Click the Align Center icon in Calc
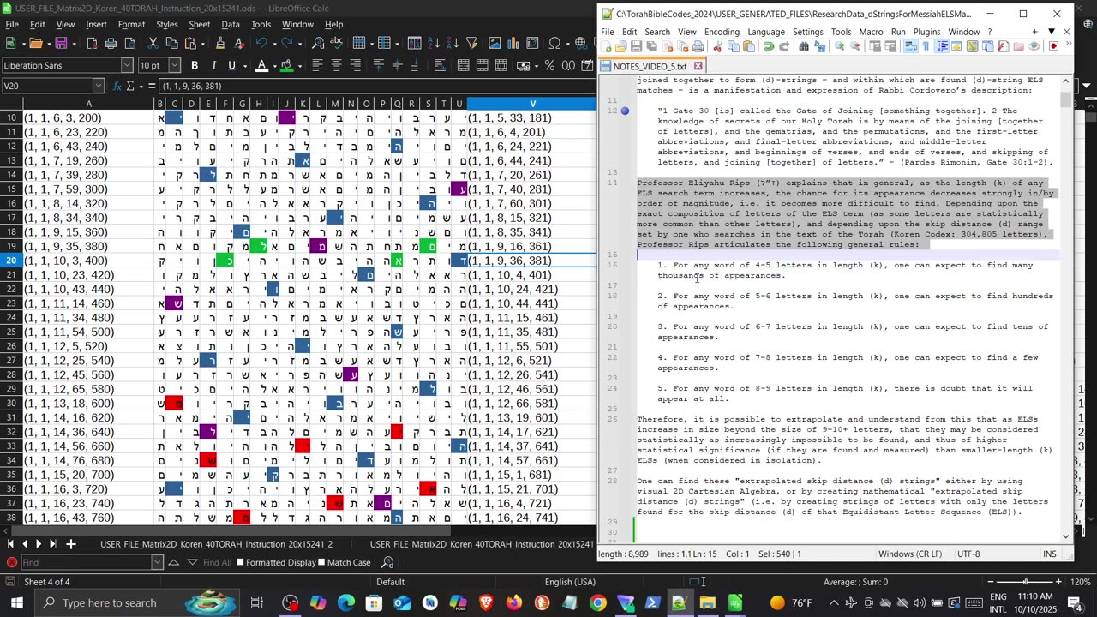 [x=336, y=65]
